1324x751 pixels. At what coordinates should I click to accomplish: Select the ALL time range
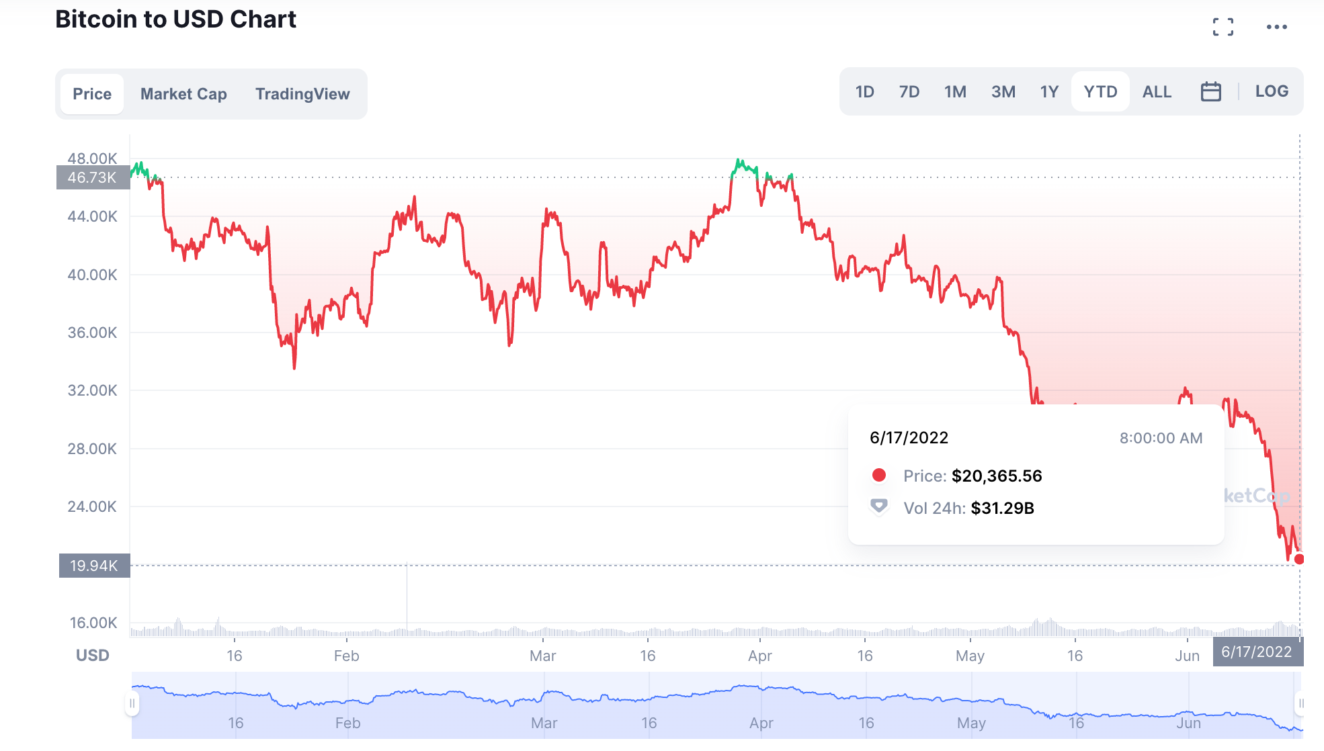pos(1157,91)
